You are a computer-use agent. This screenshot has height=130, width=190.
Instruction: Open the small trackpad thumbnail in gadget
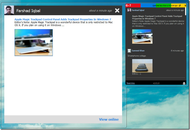click(142, 37)
